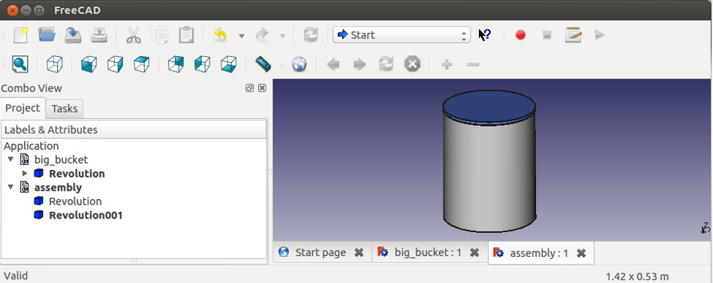Print the document
This screenshot has height=283, width=713.
[x=99, y=35]
